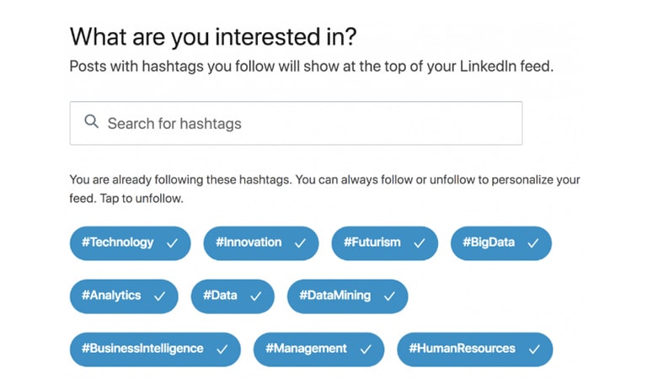Screen dimensions: 647x379
Task: Click checkmark icon on #HumanResources pill
Action: pos(534,350)
